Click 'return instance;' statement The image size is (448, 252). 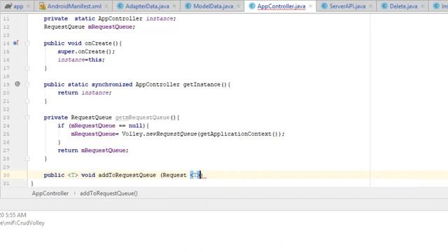85,92
